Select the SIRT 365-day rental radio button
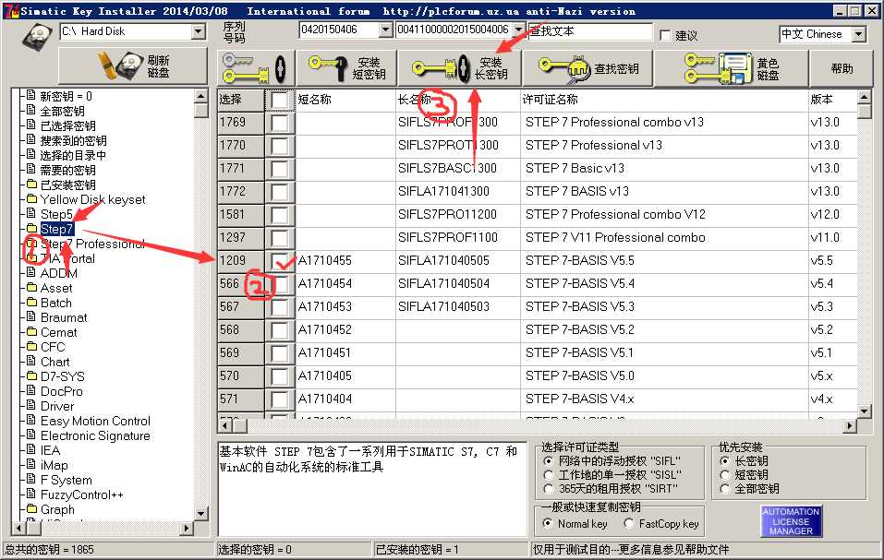884x560 pixels. (x=548, y=489)
